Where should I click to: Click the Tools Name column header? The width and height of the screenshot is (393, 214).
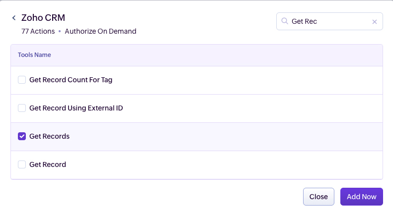(x=34, y=55)
